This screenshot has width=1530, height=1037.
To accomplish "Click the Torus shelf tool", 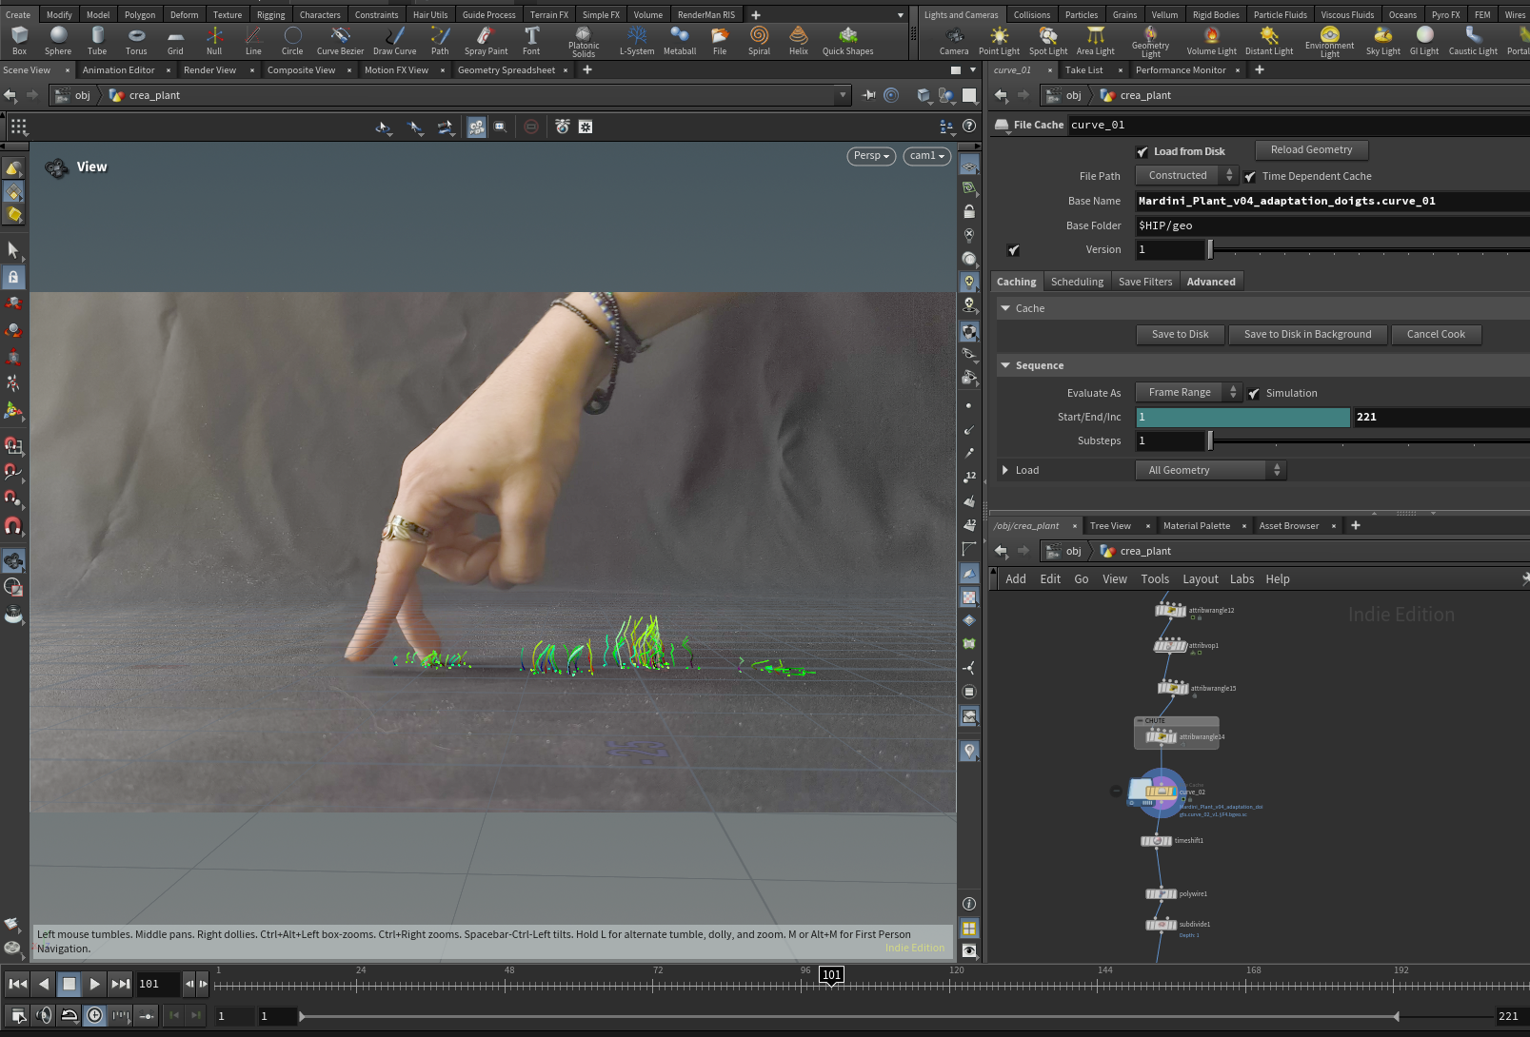I will coord(136,41).
